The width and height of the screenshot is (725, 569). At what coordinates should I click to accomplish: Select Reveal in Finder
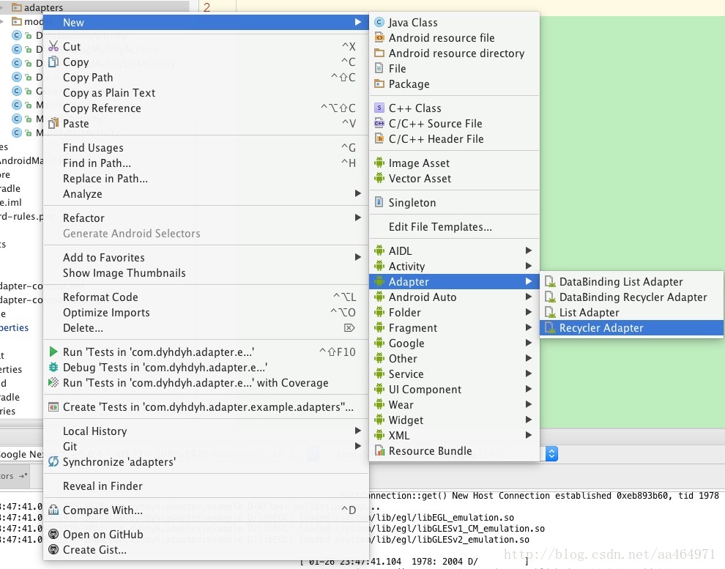click(x=103, y=486)
